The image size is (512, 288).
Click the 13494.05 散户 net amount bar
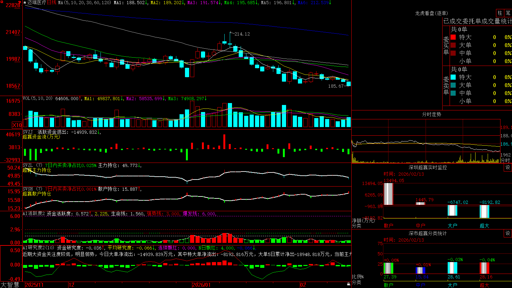click(388, 194)
